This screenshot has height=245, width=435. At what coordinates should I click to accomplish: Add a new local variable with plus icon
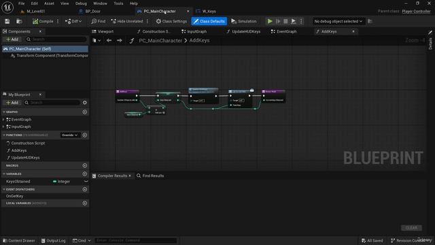click(x=84, y=203)
